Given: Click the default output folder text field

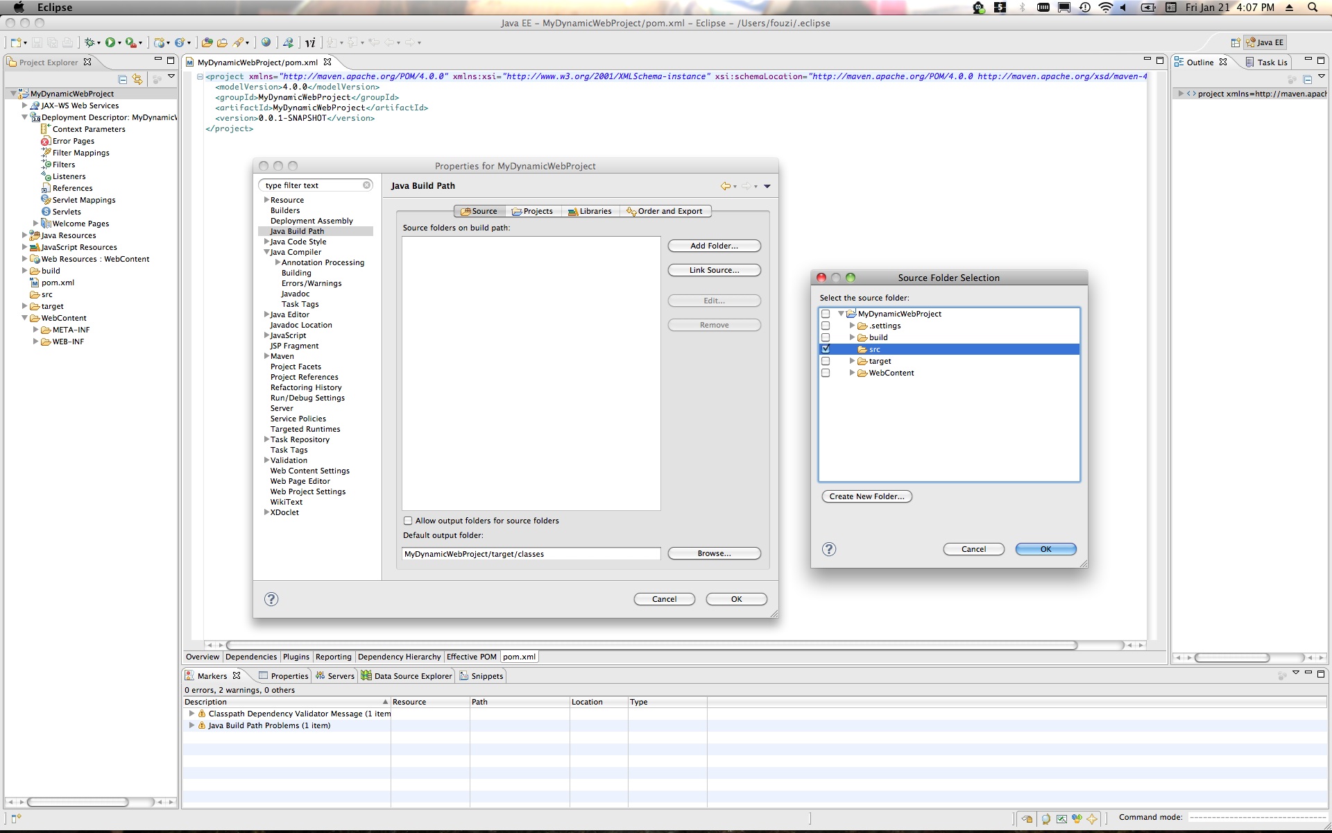Looking at the screenshot, I should click(531, 554).
